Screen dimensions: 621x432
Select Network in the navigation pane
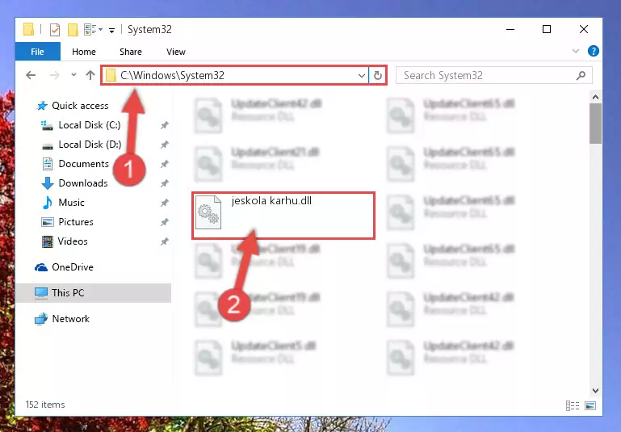(x=71, y=319)
